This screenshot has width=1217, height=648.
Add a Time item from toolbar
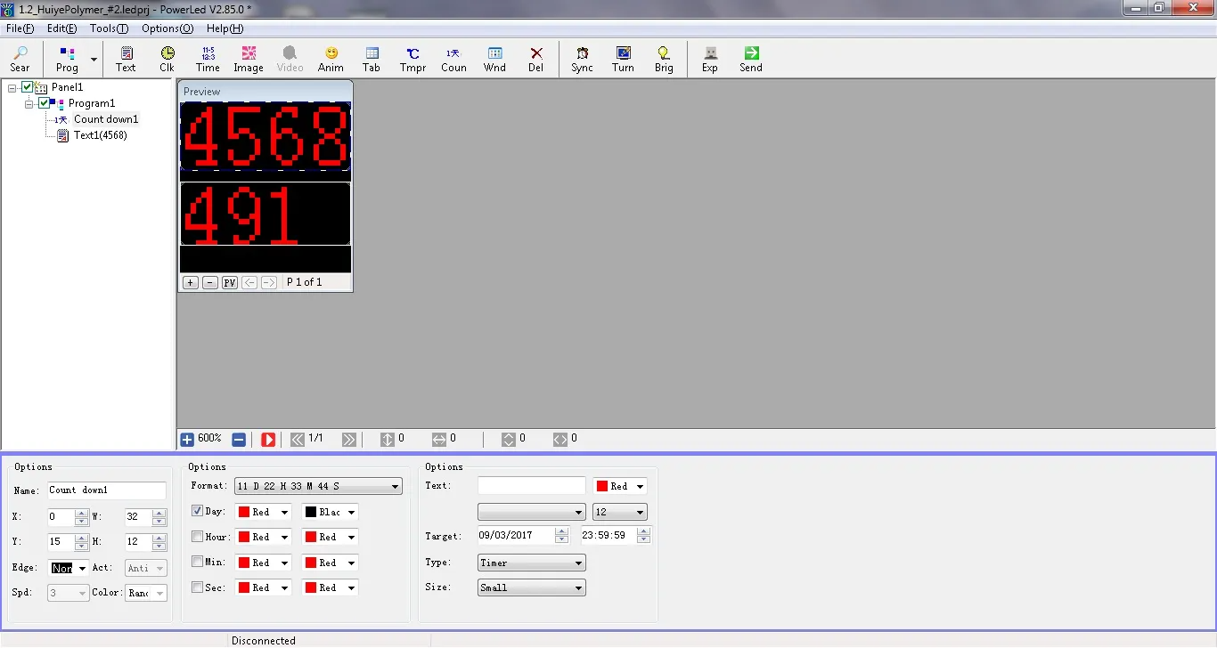[x=208, y=59]
